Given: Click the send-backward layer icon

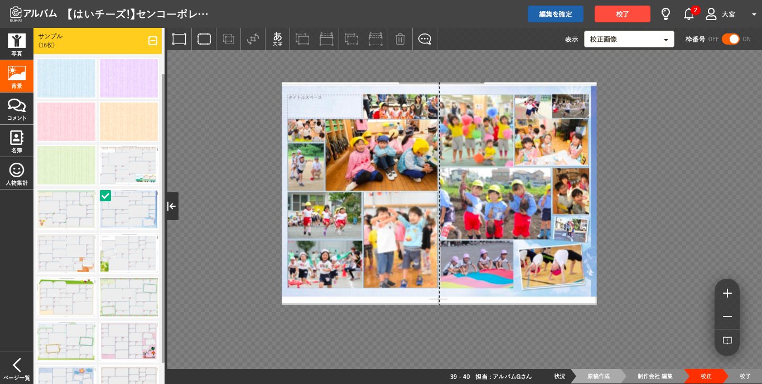Looking at the screenshot, I should (351, 39).
